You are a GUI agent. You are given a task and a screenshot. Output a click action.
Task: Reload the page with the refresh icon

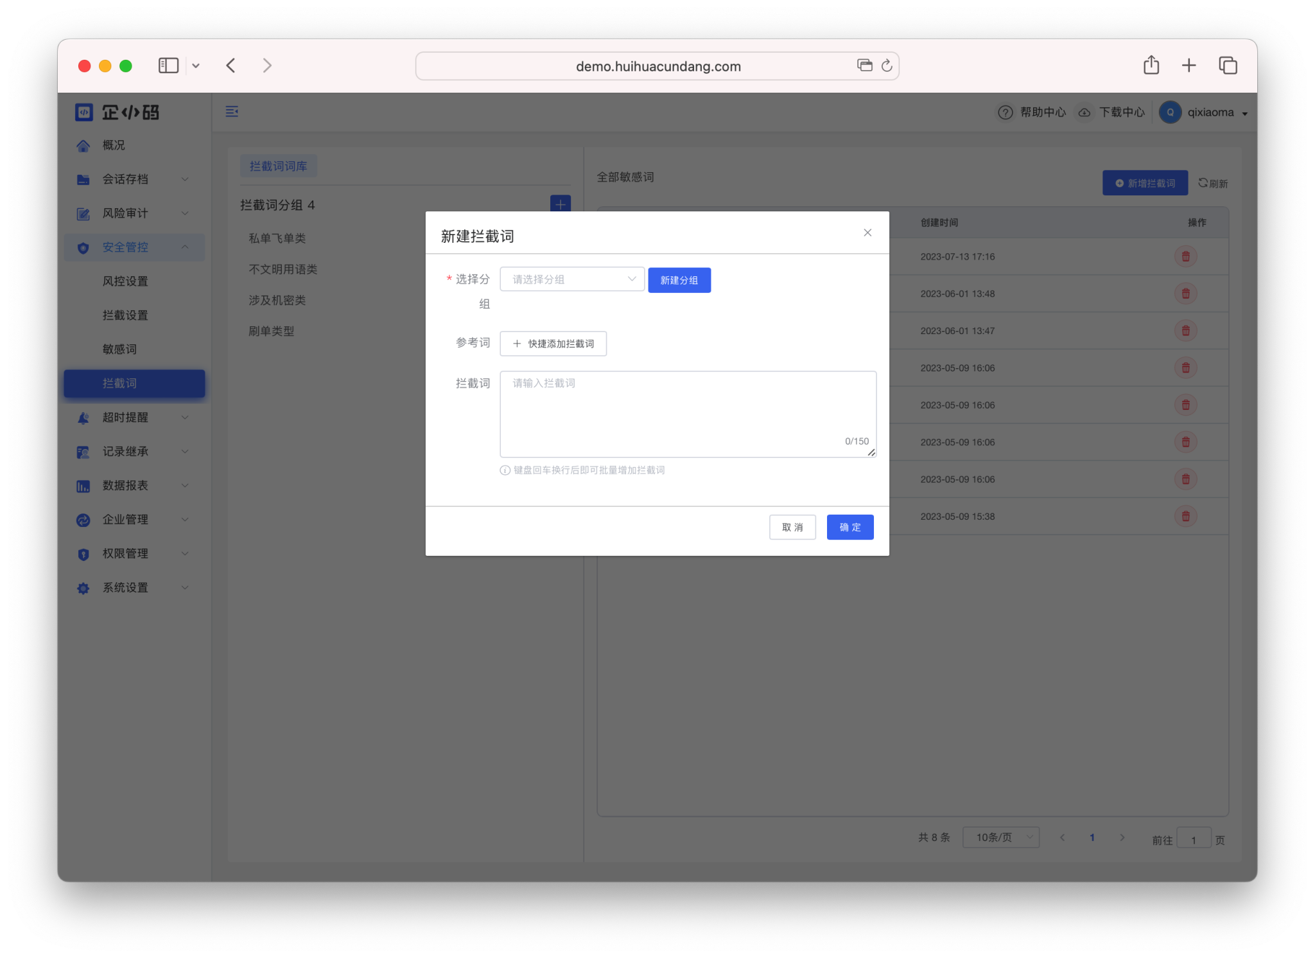click(887, 66)
